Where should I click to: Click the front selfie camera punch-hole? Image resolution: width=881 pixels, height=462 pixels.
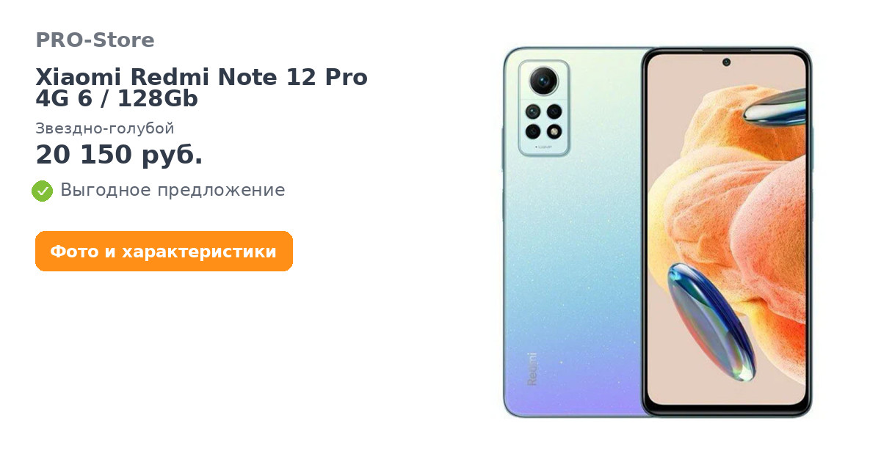(726, 62)
